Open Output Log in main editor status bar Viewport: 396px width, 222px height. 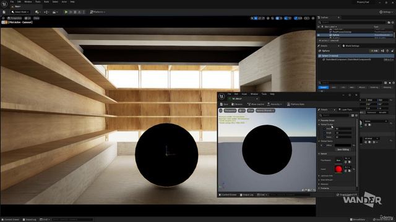pyautogui.click(x=29, y=220)
